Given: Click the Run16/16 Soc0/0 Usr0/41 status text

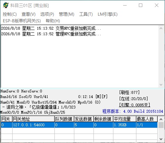Looking at the screenshot, I should pos(24,97).
